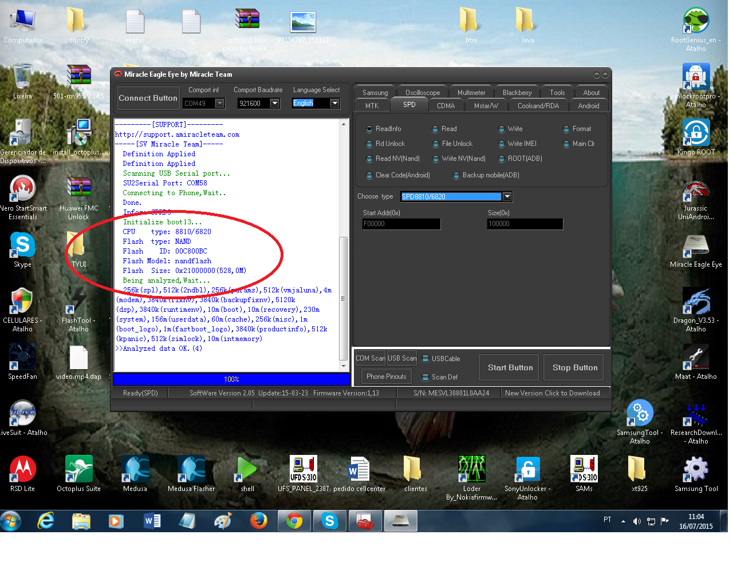733x586 pixels.
Task: Switch to the Coolsand/RDA tab
Action: (538, 106)
